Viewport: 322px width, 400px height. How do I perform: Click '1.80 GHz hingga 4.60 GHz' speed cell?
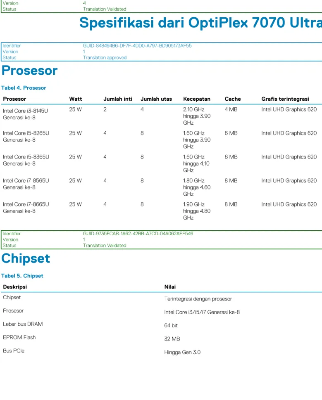tap(197, 187)
